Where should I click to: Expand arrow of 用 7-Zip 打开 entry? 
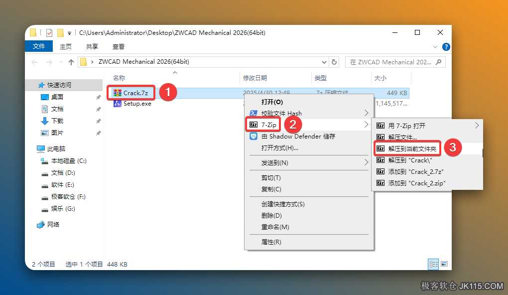(477, 126)
